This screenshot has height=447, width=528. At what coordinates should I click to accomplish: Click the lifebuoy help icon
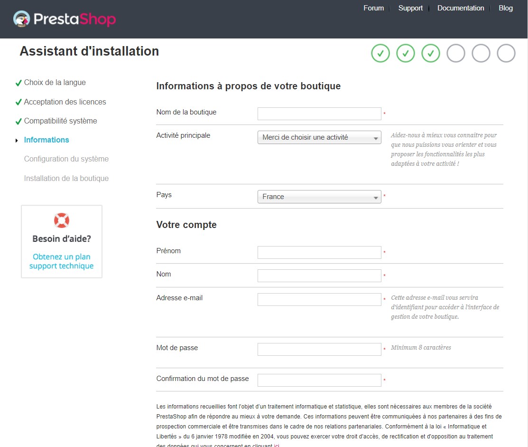click(x=62, y=220)
